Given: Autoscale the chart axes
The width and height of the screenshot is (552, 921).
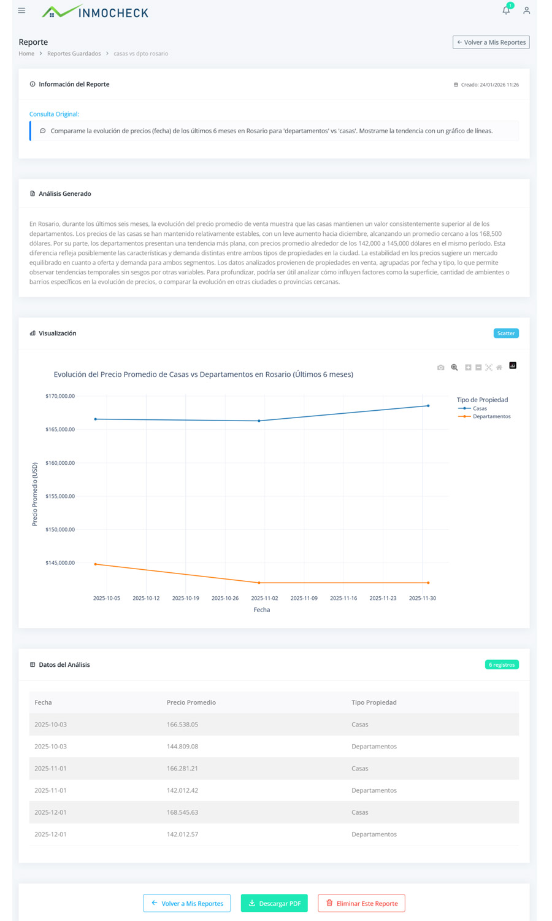Looking at the screenshot, I should 489,367.
